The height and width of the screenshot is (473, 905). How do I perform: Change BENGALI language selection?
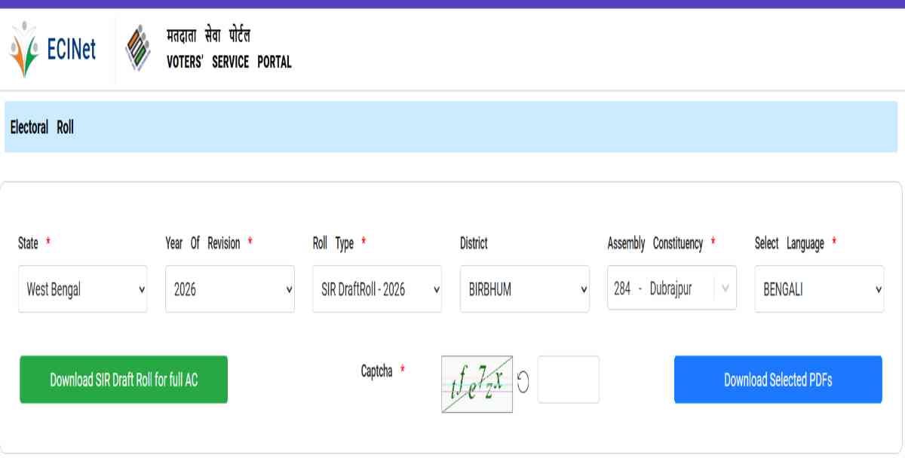point(818,288)
